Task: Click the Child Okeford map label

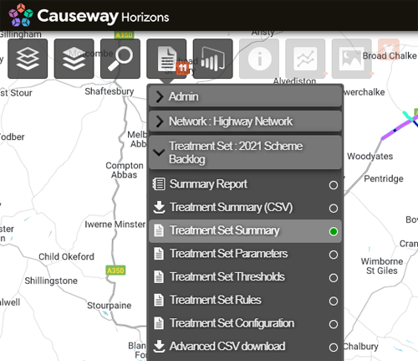Action: tap(66, 256)
